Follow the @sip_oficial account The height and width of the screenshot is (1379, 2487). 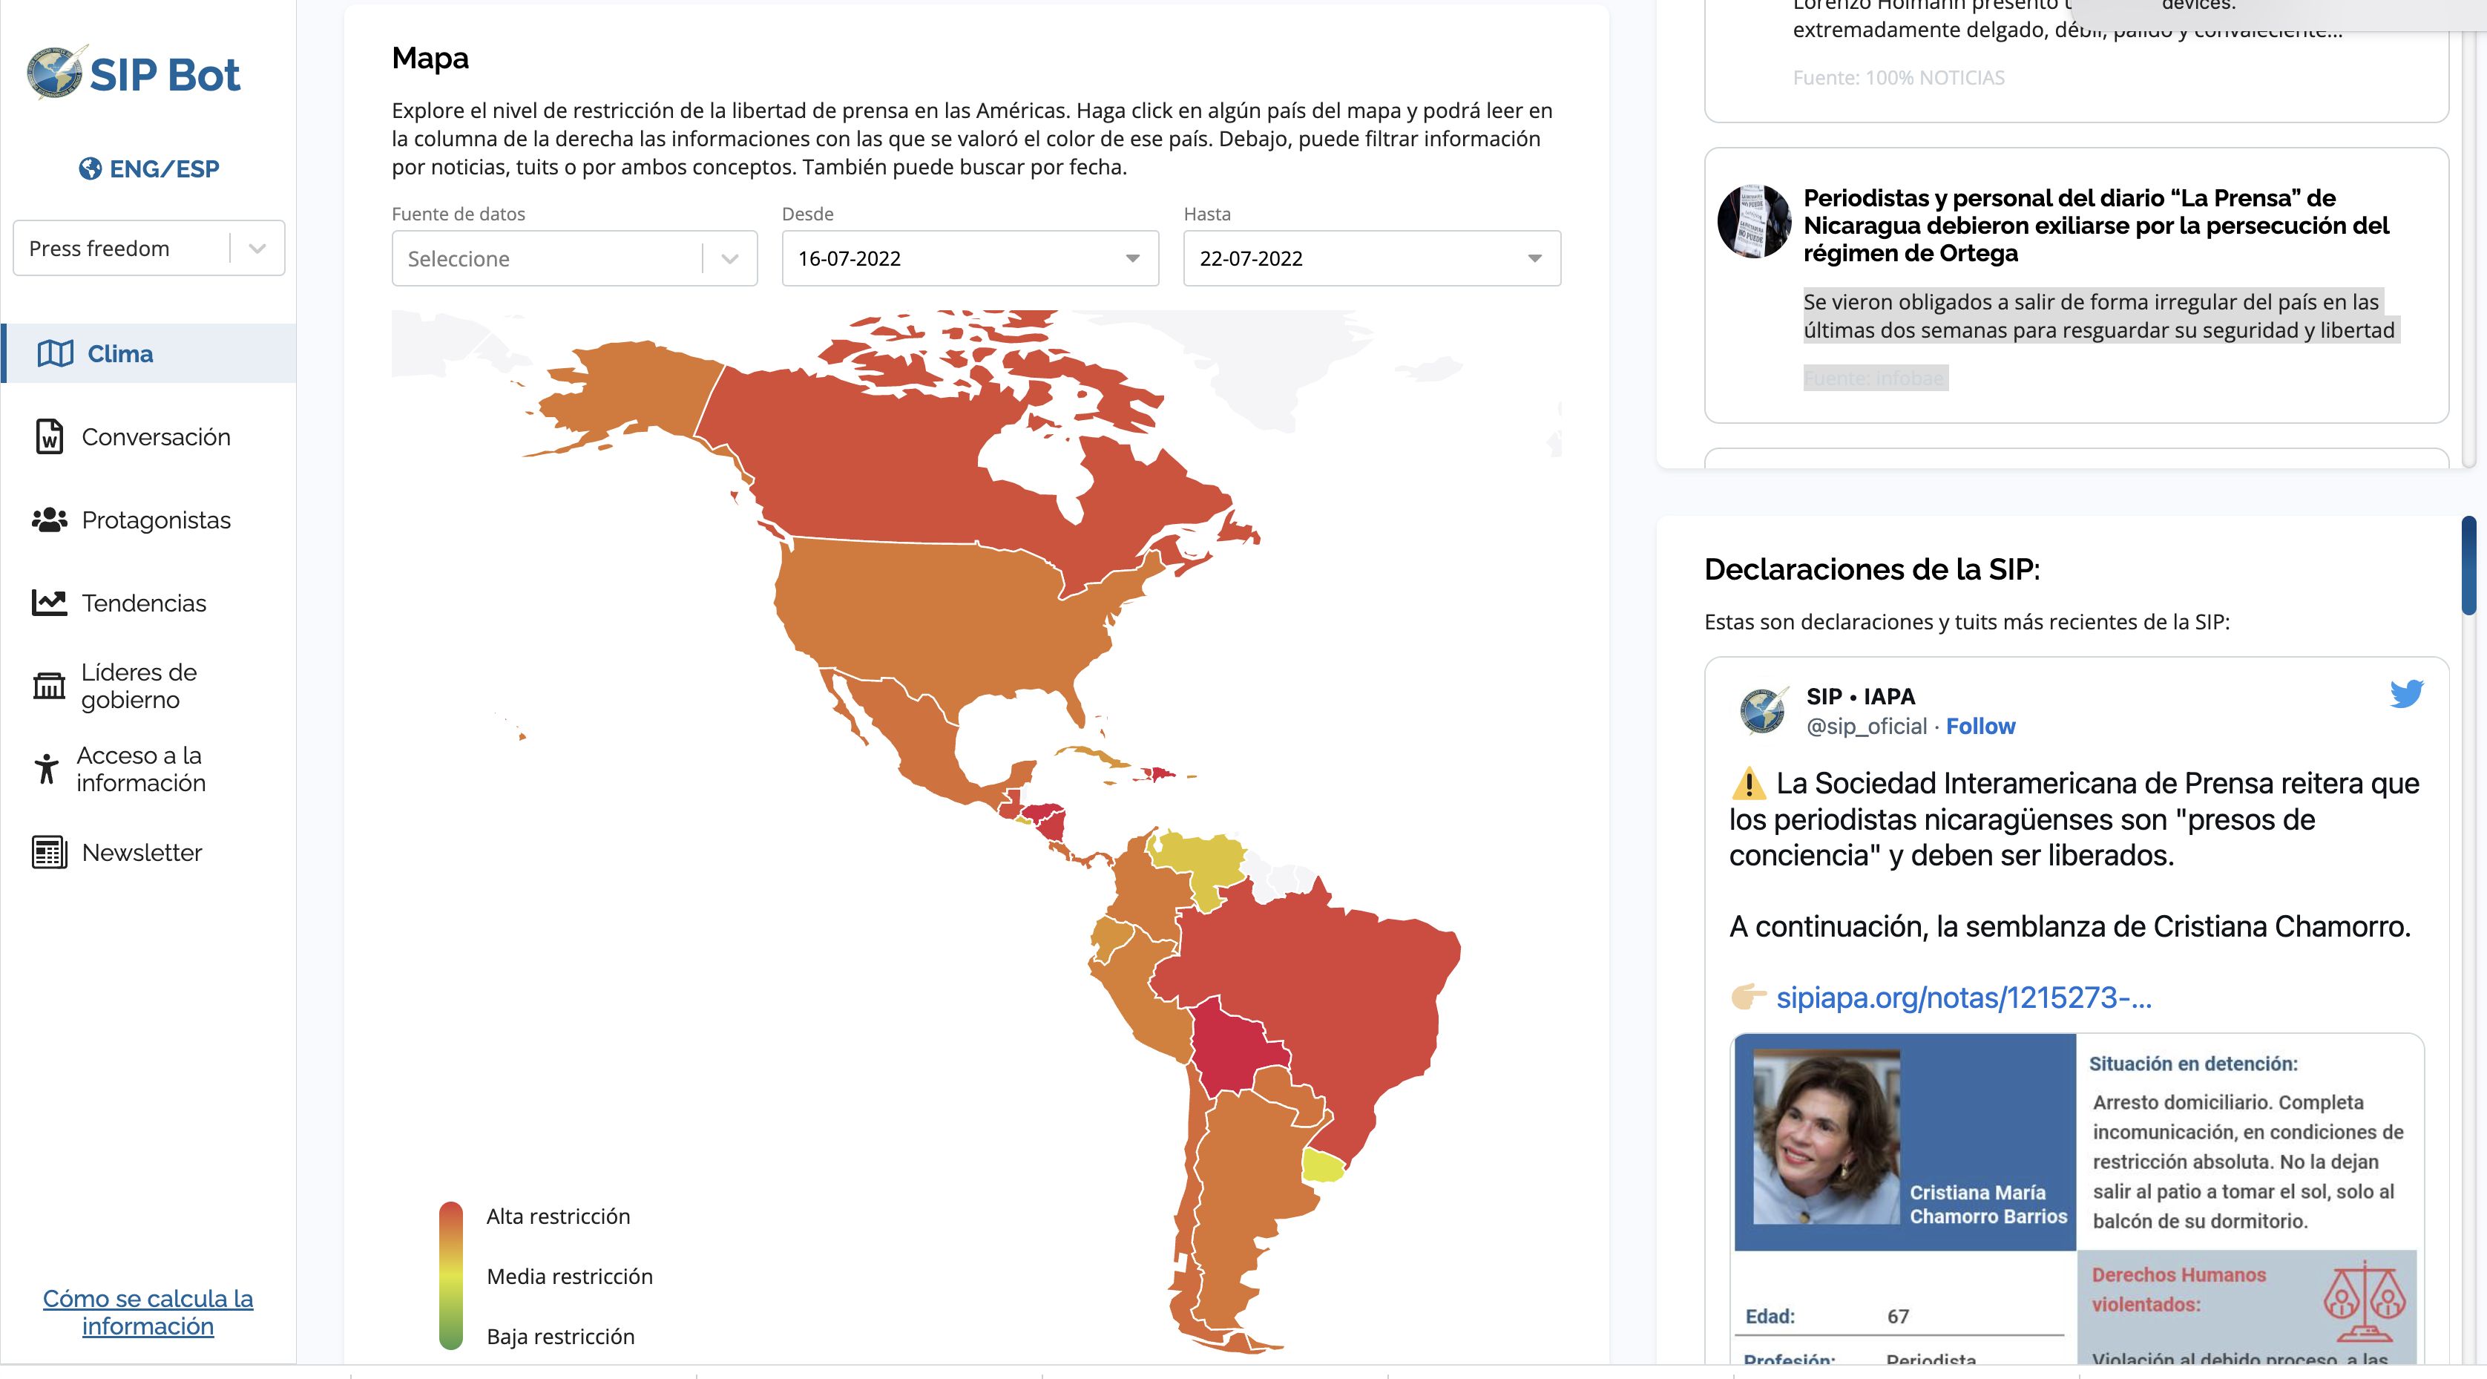(x=1980, y=726)
